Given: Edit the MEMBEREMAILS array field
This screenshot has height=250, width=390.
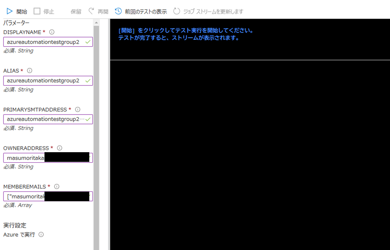Looking at the screenshot, I should [48, 196].
